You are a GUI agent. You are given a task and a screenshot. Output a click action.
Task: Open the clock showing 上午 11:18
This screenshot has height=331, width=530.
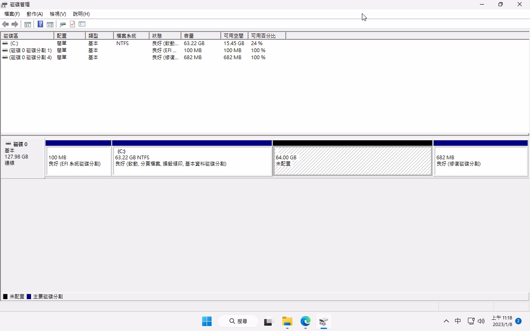pos(502,321)
